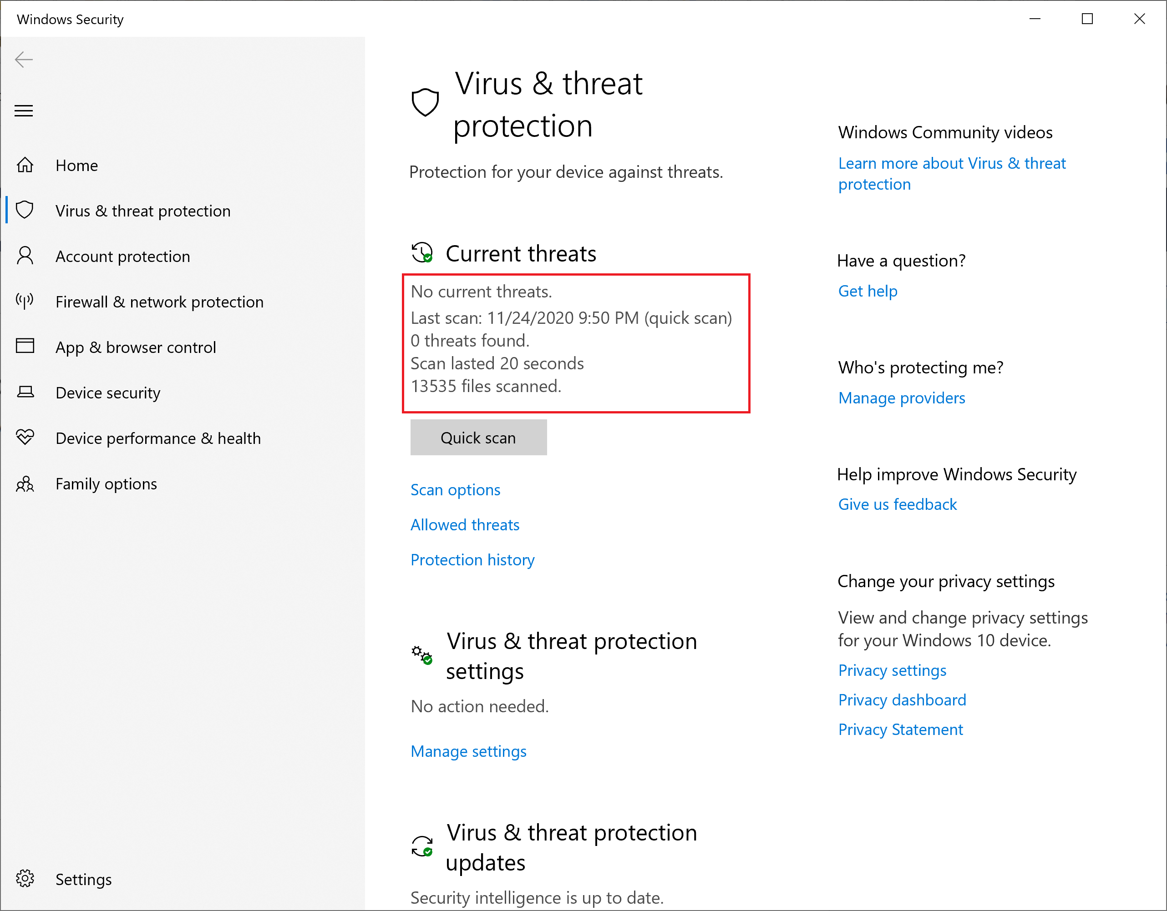The image size is (1167, 911).
Task: Click Privacy dashboard link
Action: (x=902, y=700)
